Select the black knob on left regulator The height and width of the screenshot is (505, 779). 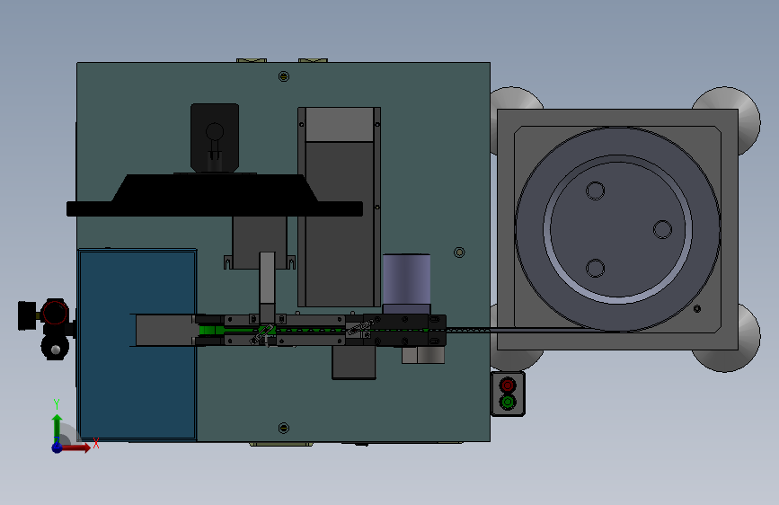[x=27, y=315]
